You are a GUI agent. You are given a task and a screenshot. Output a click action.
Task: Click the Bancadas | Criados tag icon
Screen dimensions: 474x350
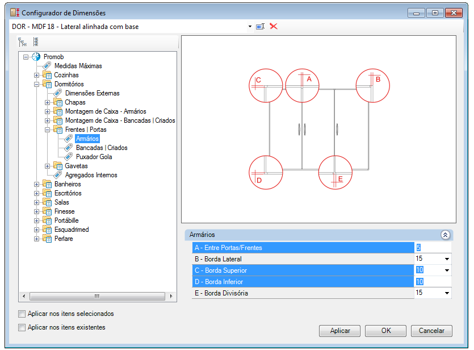(x=69, y=148)
